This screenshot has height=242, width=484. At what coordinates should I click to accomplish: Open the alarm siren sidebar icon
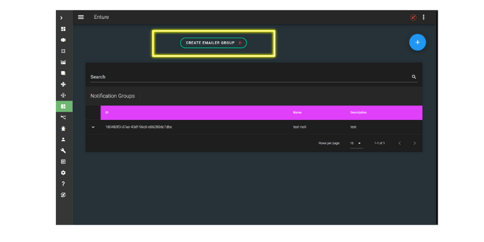pos(63,129)
